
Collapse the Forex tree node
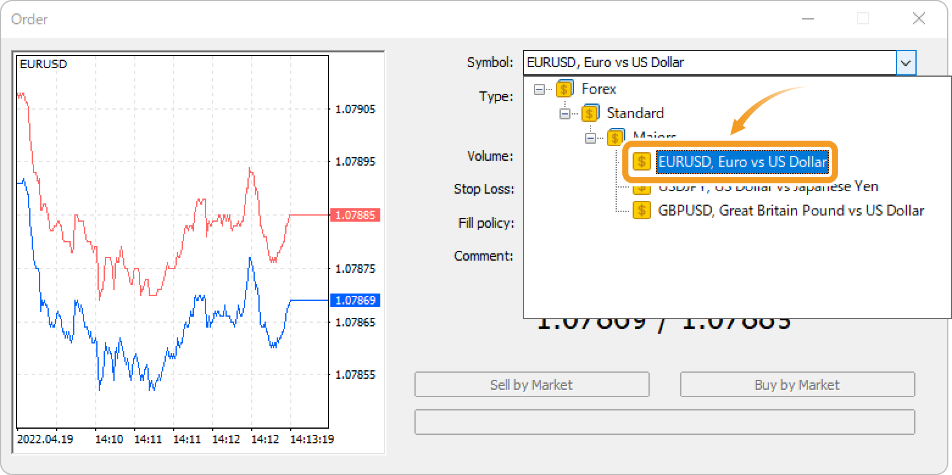(539, 90)
